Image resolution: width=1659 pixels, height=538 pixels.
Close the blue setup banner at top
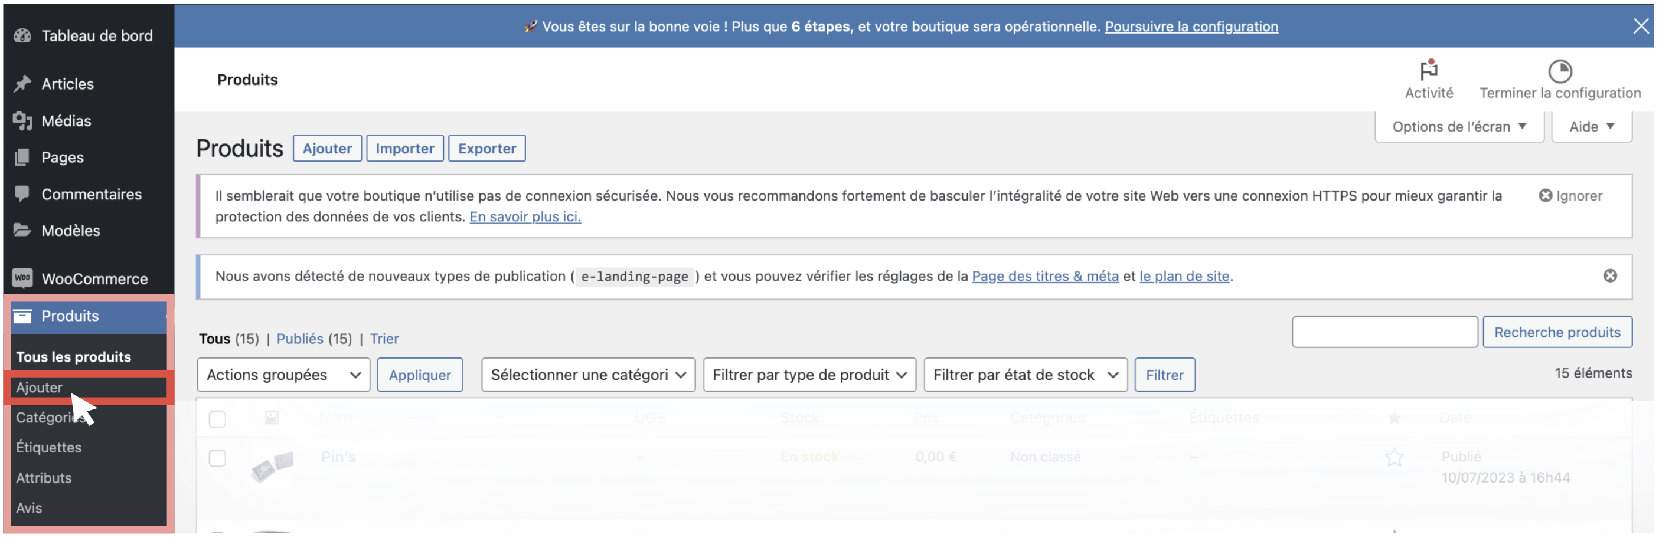[1640, 27]
